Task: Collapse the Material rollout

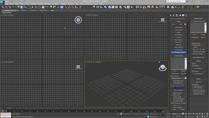Action: coord(198,61)
